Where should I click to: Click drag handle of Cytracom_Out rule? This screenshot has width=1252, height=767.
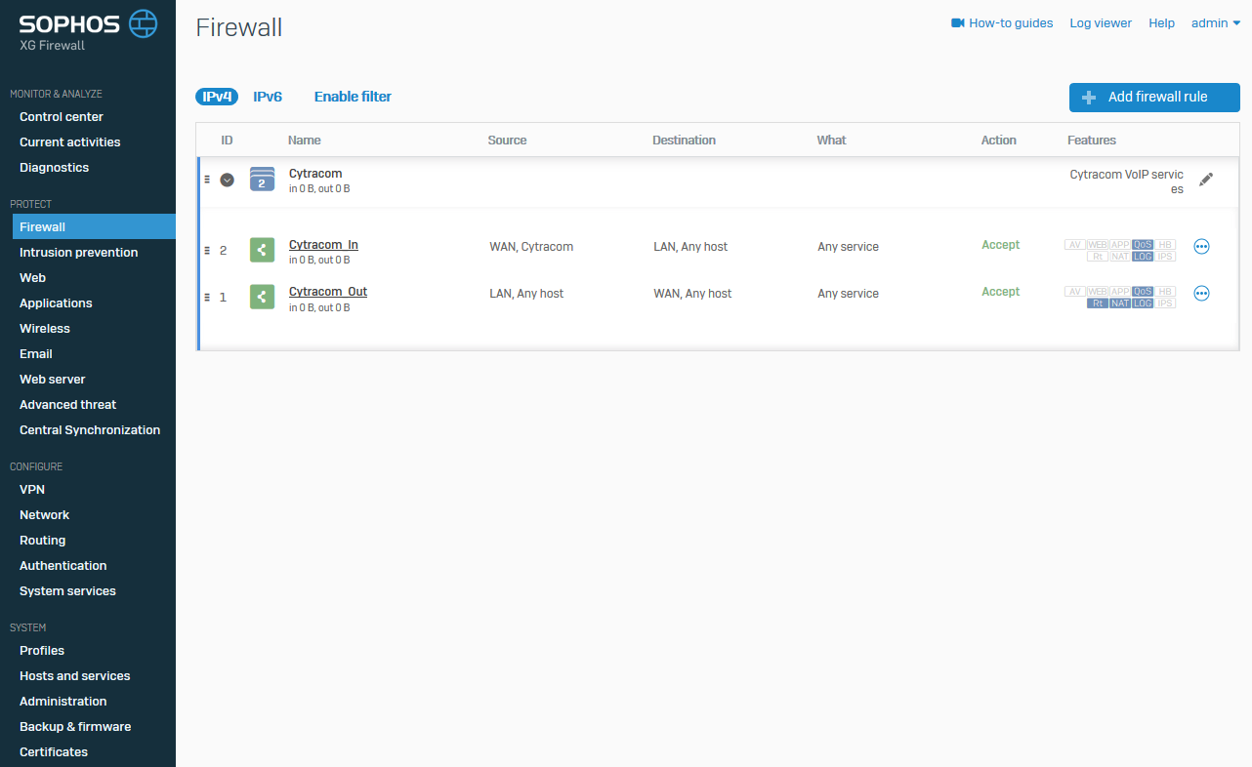[207, 297]
